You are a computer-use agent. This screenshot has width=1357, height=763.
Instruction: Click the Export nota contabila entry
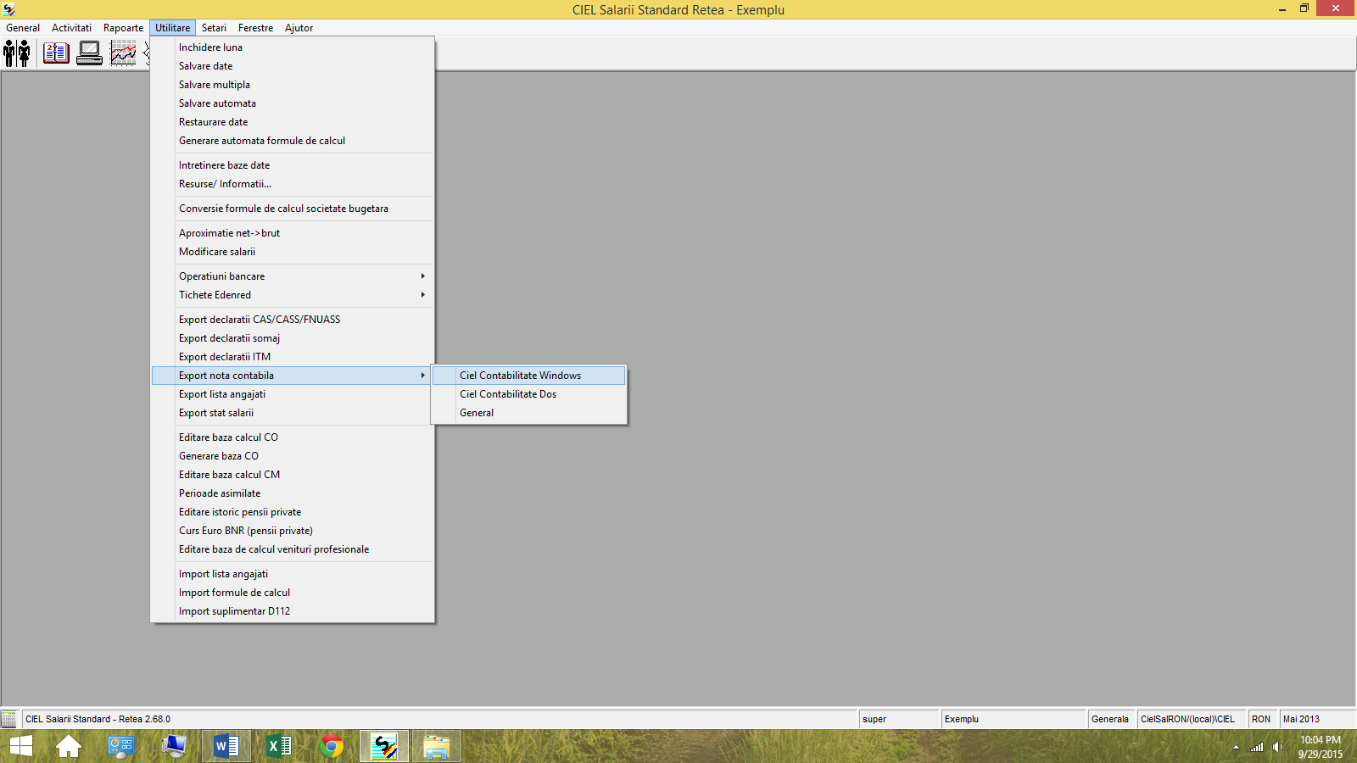292,376
